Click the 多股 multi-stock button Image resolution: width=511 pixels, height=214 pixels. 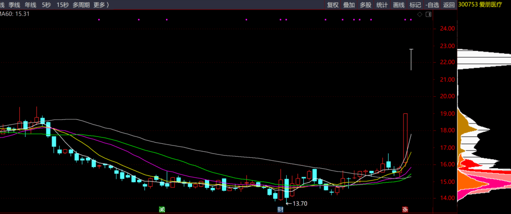pyautogui.click(x=366, y=5)
